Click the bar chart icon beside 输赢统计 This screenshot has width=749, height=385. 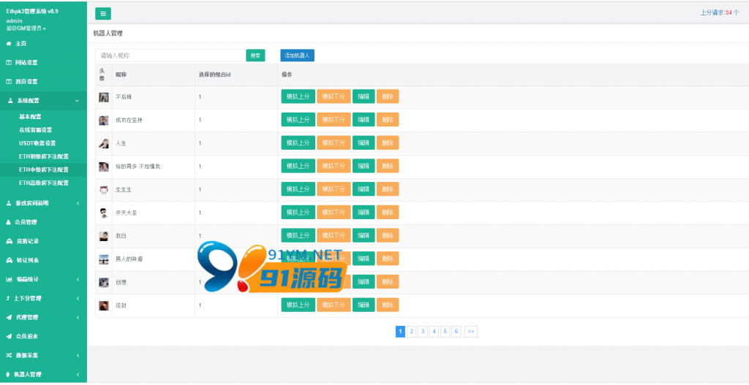pyautogui.click(x=9, y=280)
